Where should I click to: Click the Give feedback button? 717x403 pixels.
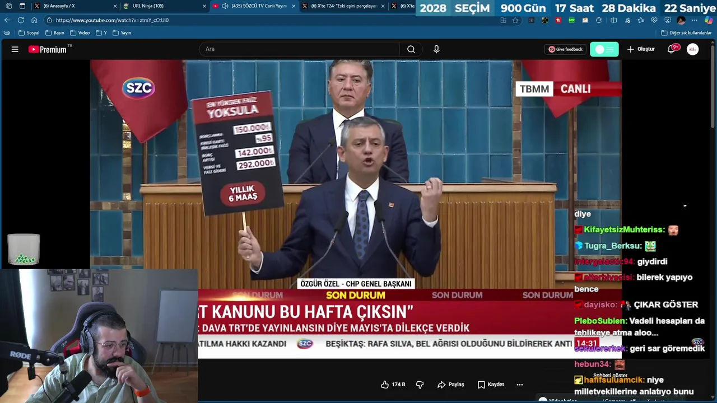coord(566,49)
